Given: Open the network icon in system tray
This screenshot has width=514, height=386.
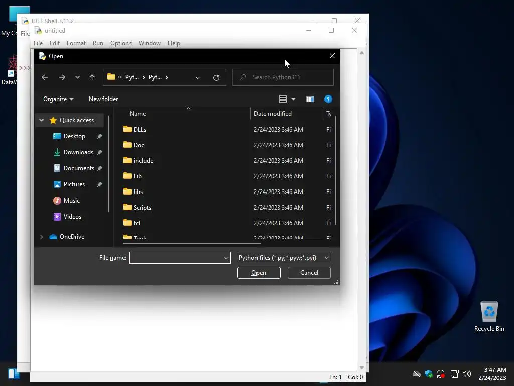Looking at the screenshot, I should click(x=454, y=374).
